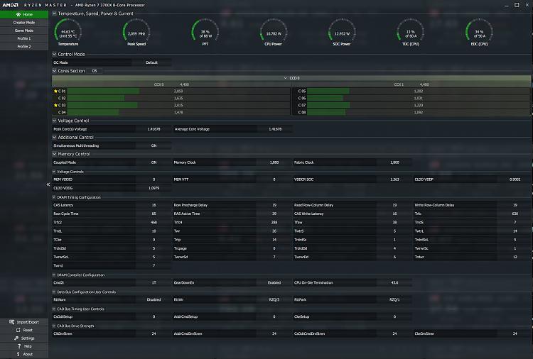The width and height of the screenshot is (533, 359).
Task: Click the RttPark RZQ/1 value
Action: 394,299
